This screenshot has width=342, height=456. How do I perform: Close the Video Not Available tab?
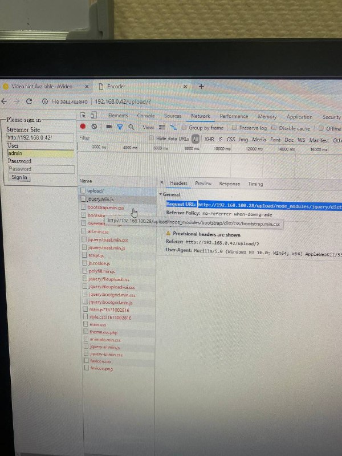pyautogui.click(x=87, y=87)
